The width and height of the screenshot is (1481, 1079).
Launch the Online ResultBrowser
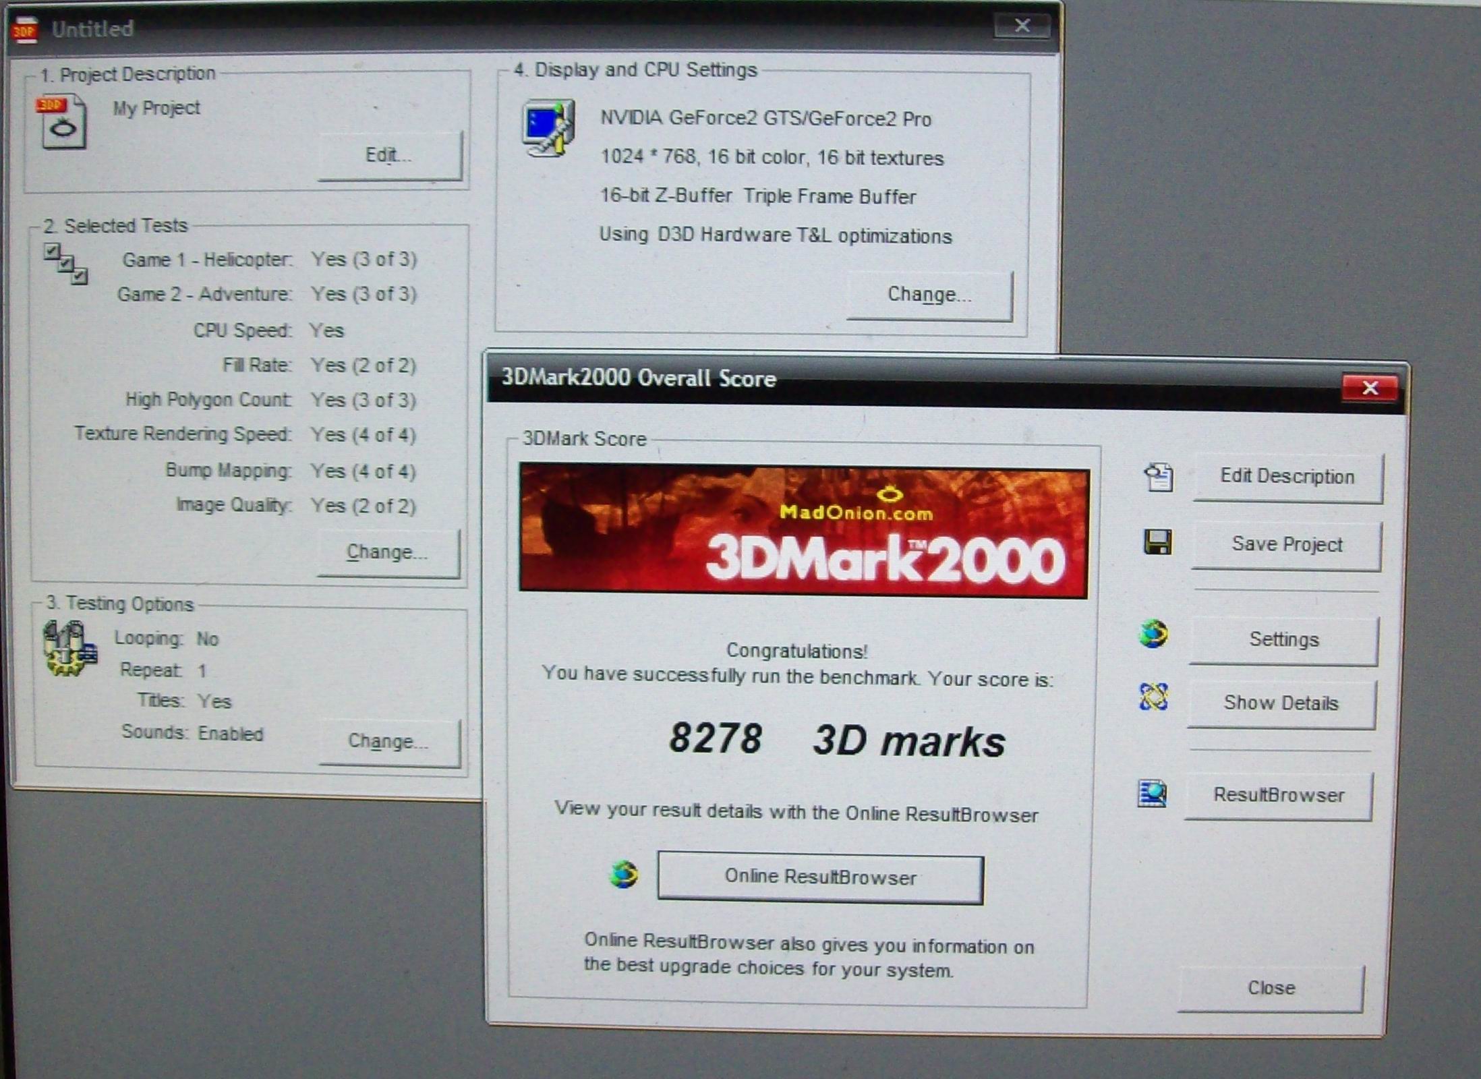pos(821,877)
